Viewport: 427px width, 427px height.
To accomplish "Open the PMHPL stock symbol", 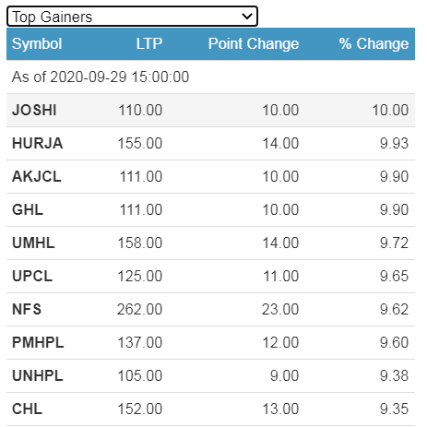I will [38, 342].
